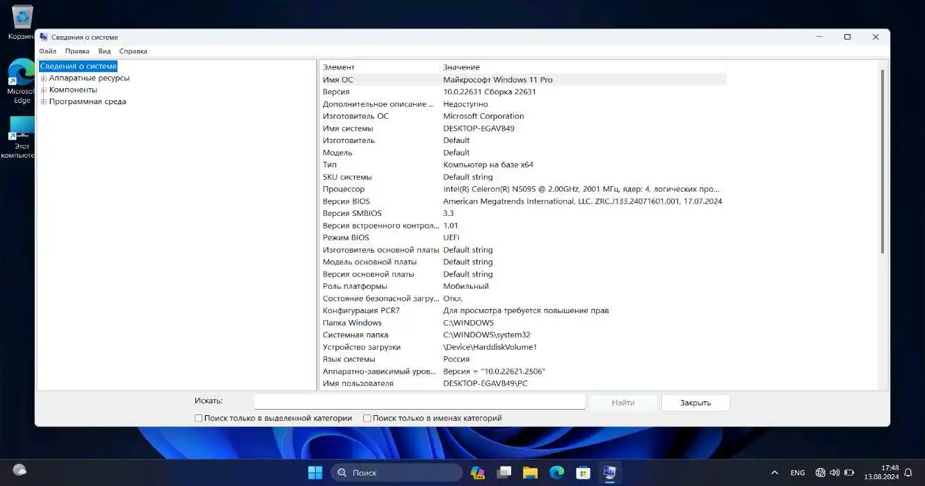Click the Значение column header

(x=584, y=67)
